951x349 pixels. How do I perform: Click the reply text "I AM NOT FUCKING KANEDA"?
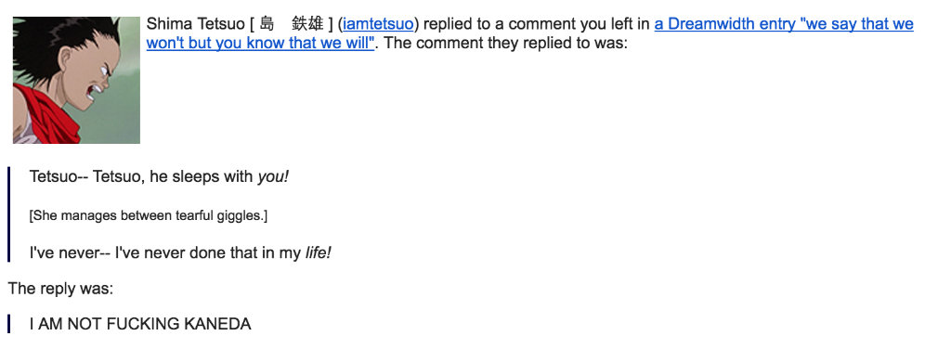pyautogui.click(x=140, y=324)
